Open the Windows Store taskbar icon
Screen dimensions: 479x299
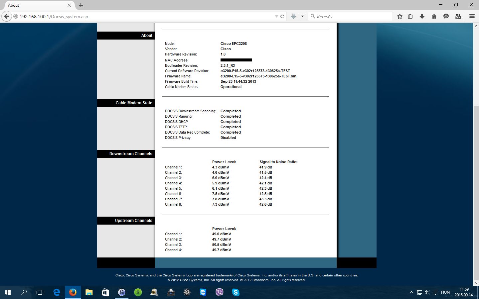105,292
